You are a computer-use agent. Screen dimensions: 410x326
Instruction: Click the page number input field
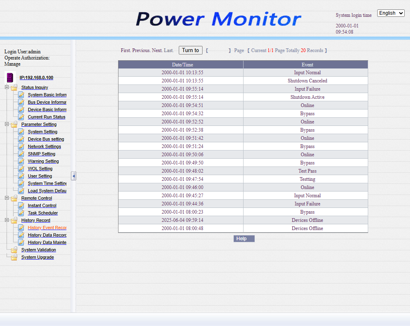218,50
